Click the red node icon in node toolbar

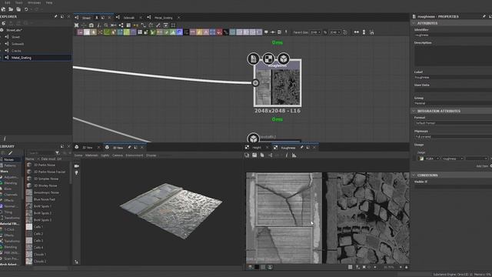point(219,32)
